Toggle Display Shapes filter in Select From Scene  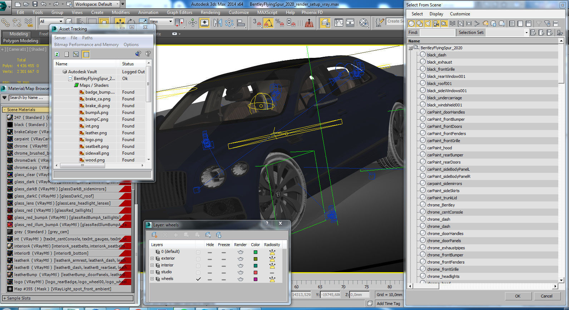pos(420,24)
